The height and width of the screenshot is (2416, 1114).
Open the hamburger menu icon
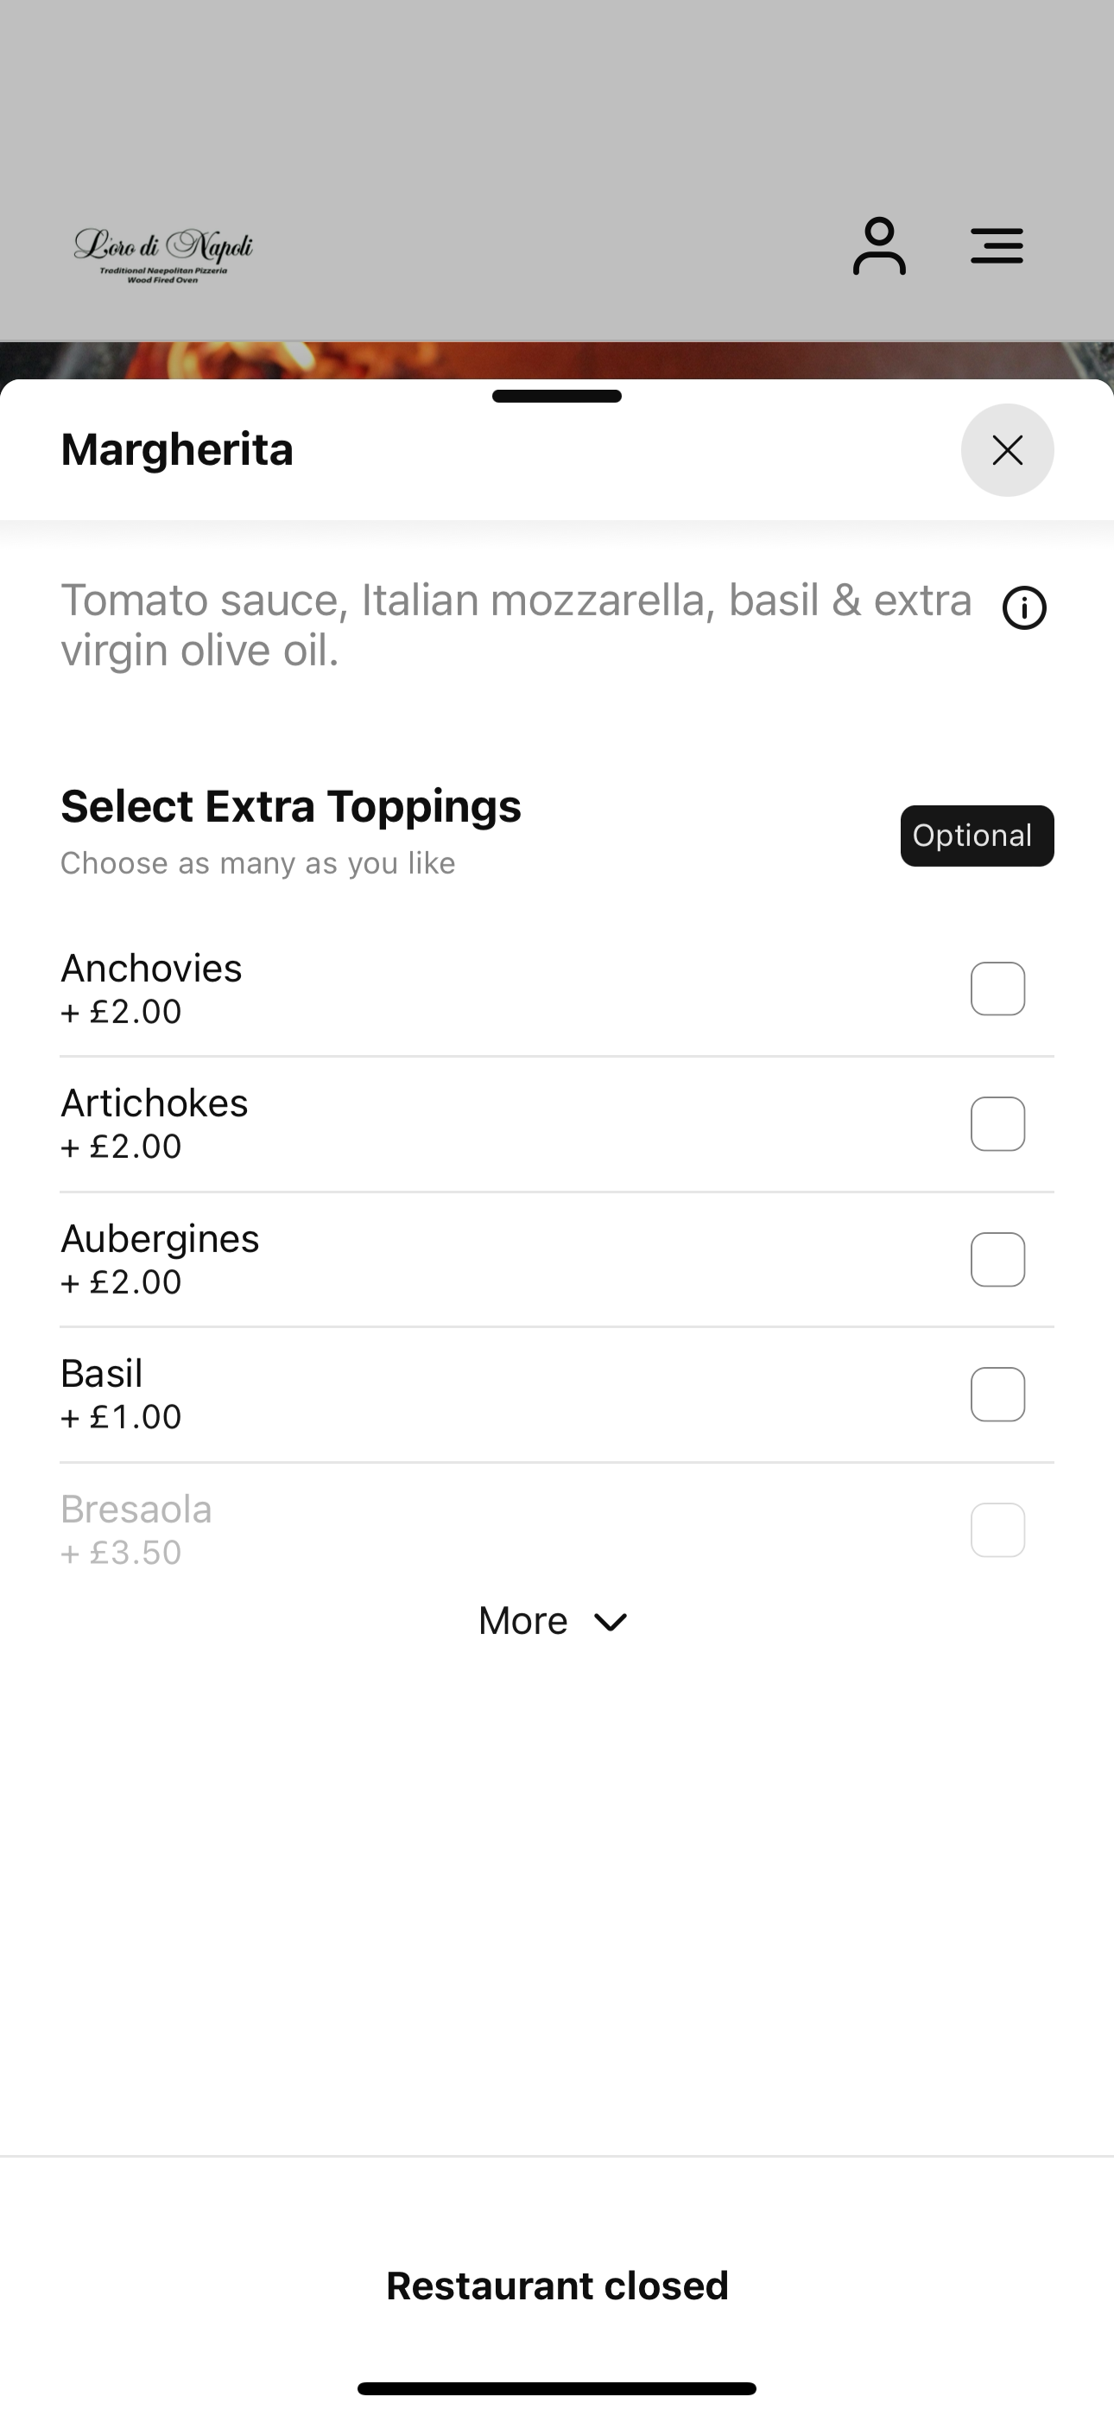(997, 245)
